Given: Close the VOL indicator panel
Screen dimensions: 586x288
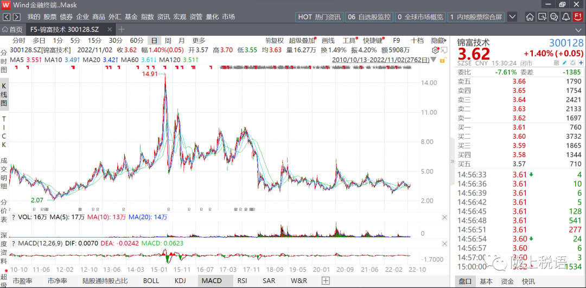Looking at the screenshot, I should click(444, 217).
